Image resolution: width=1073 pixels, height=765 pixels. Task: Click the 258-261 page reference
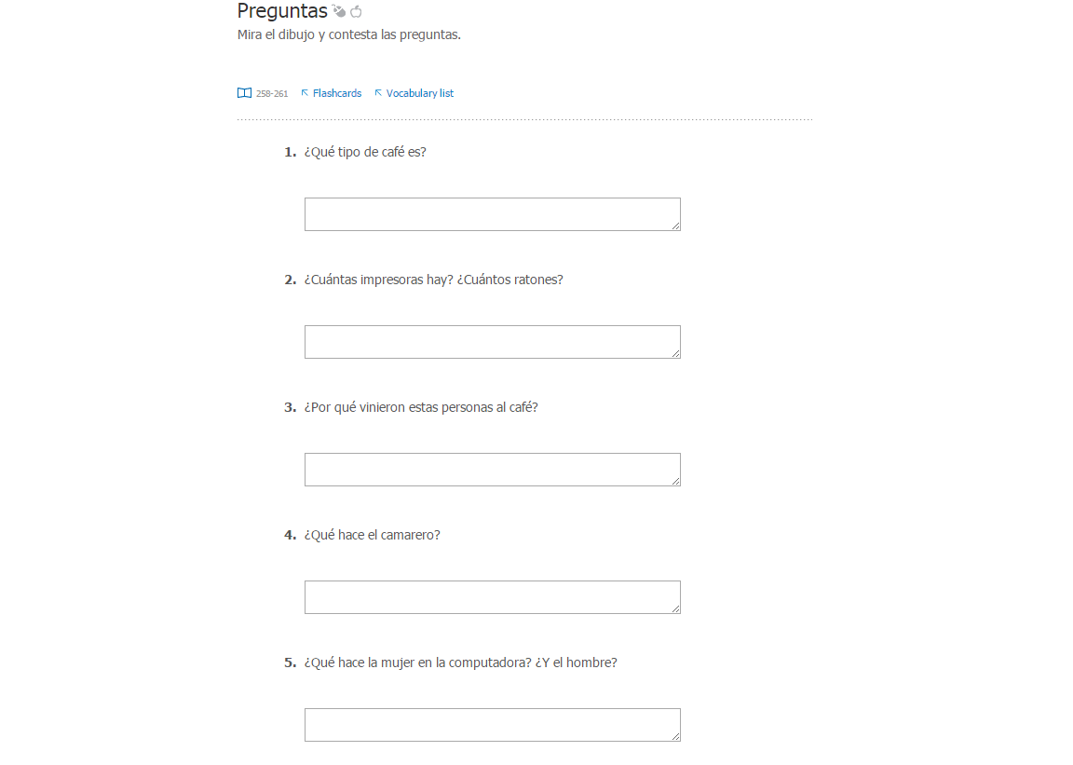point(272,94)
